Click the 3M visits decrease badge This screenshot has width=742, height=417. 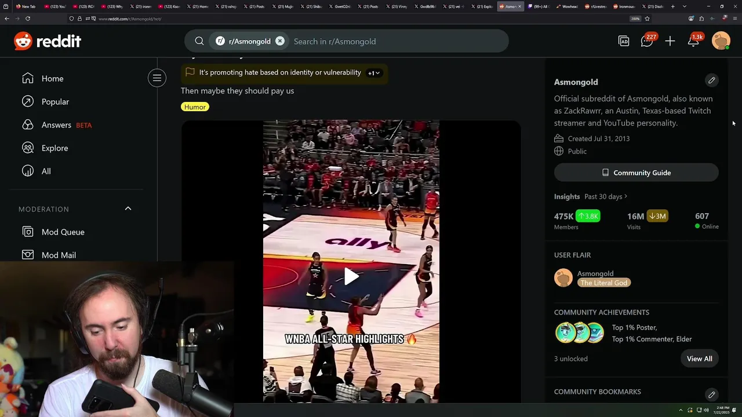click(x=657, y=216)
